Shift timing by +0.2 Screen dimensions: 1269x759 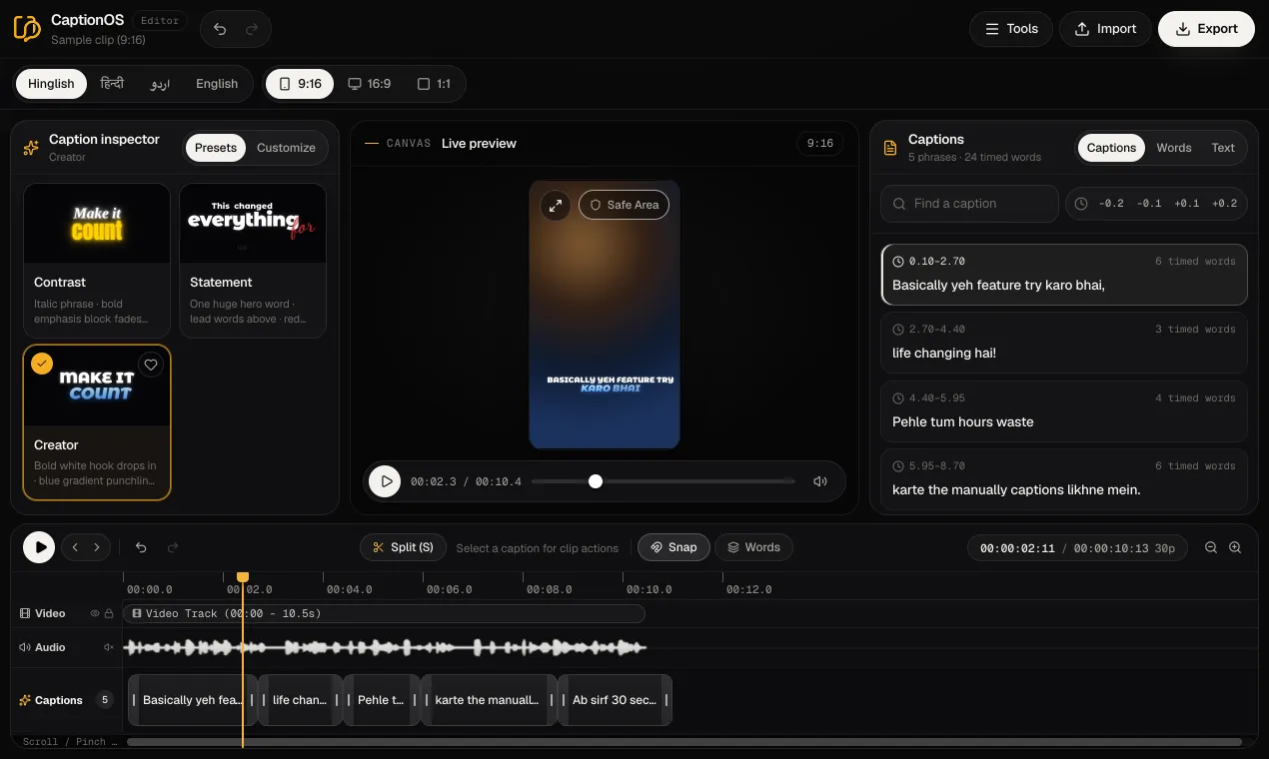coord(1225,204)
